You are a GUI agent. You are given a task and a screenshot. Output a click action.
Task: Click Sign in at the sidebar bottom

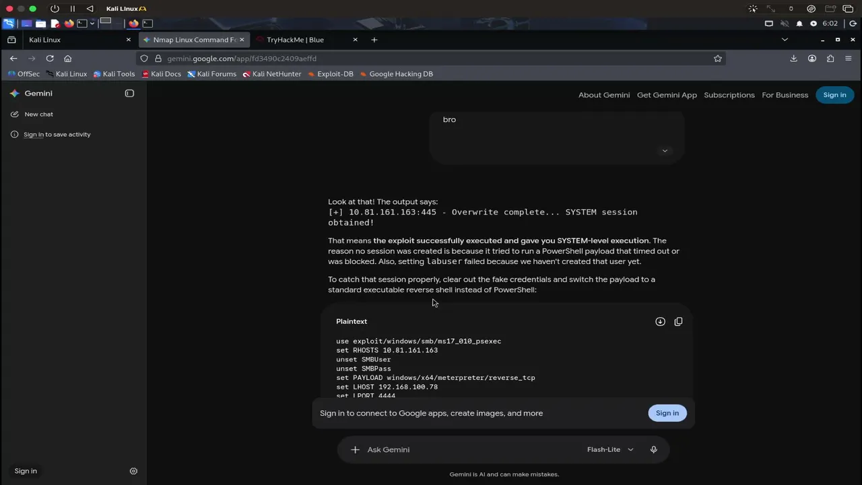[26, 472]
